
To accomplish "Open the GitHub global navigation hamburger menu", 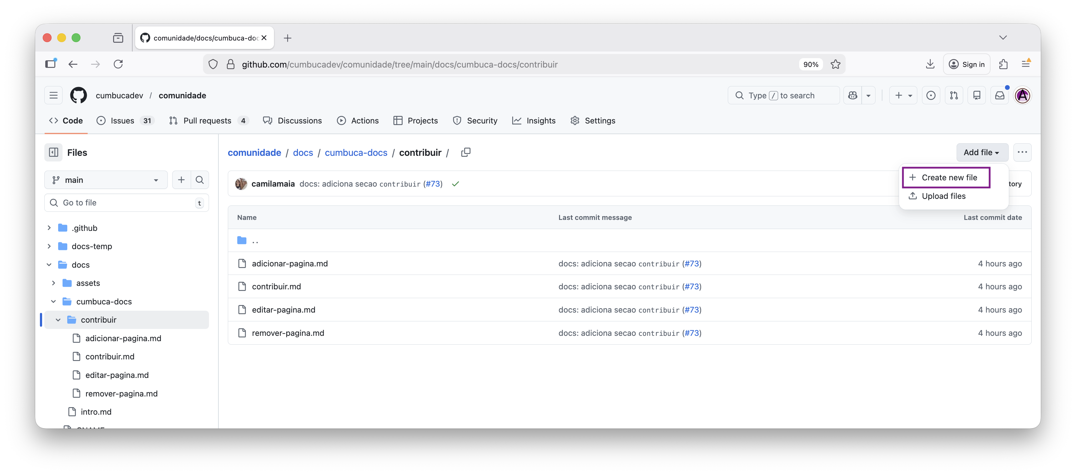I will 53,96.
